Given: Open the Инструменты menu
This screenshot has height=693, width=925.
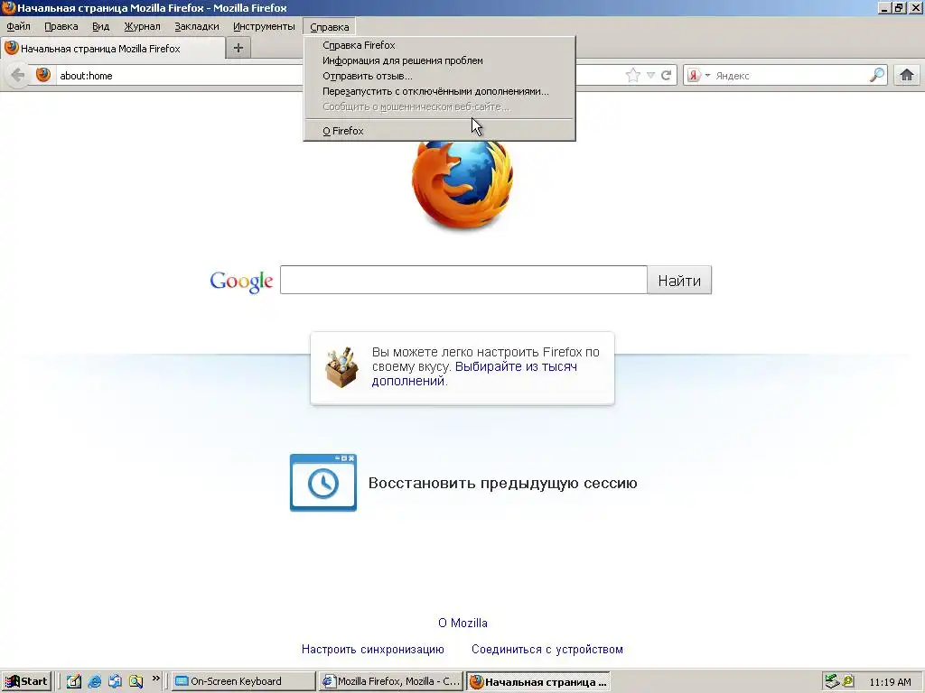Looking at the screenshot, I should [x=264, y=26].
